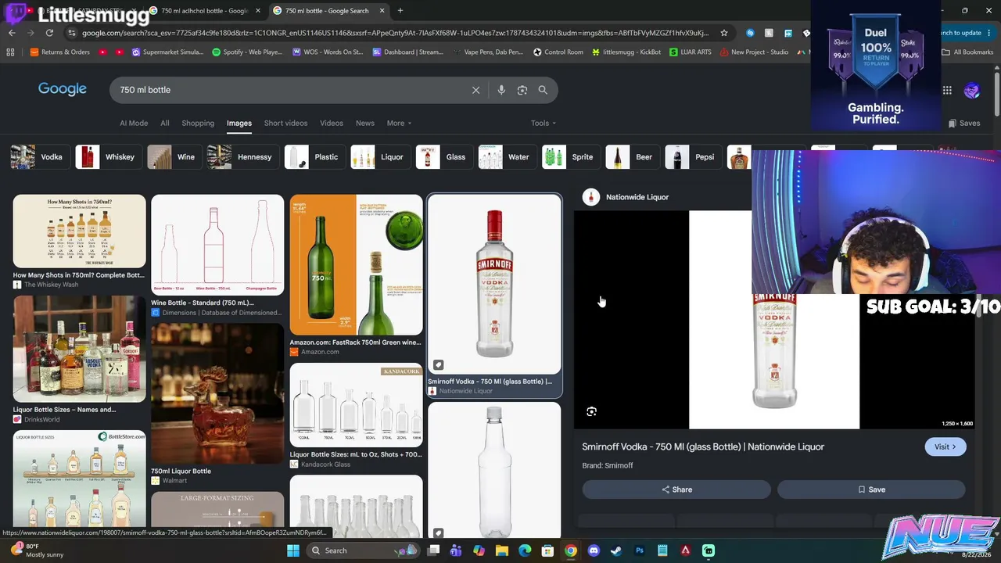This screenshot has width=1001, height=563.
Task: Expand the More search filters dropdown
Action: pos(399,123)
